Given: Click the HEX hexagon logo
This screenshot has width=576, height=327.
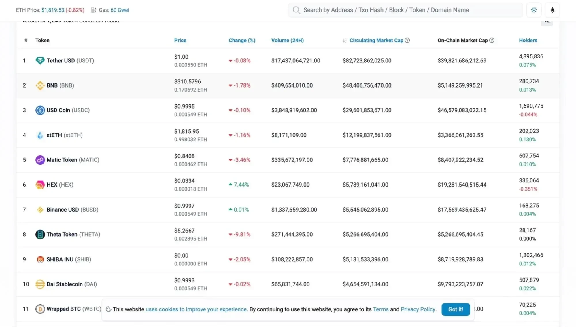Looking at the screenshot, I should coord(40,185).
